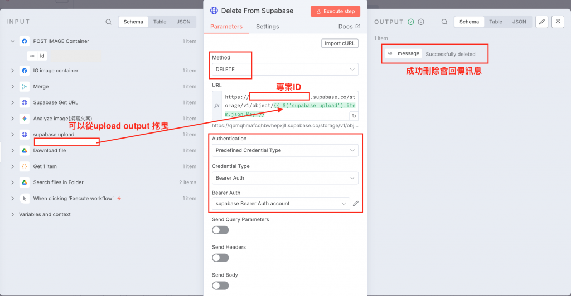Open the Credential Type dropdown
Screen dimensions: 571x296
(285, 178)
